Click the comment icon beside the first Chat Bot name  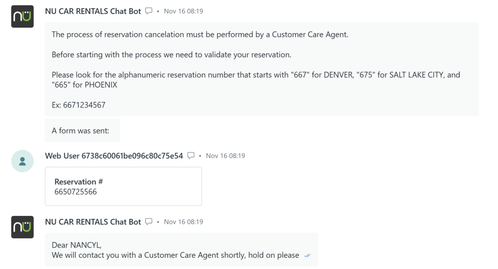[149, 11]
